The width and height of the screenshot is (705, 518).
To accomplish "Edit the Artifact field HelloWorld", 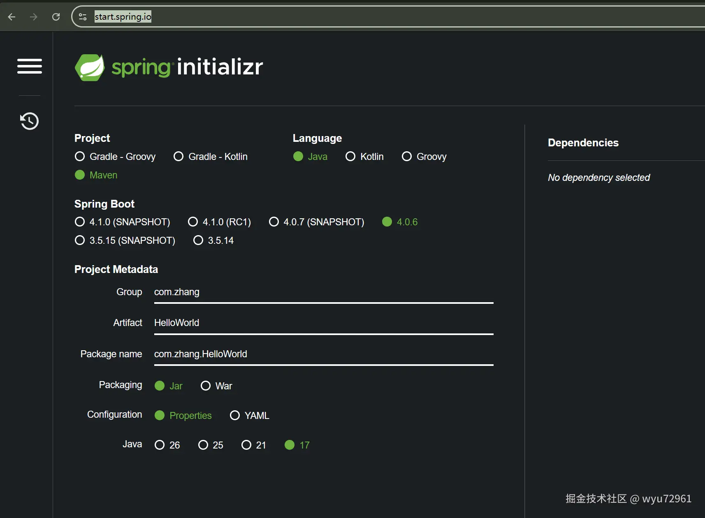I will click(x=324, y=323).
